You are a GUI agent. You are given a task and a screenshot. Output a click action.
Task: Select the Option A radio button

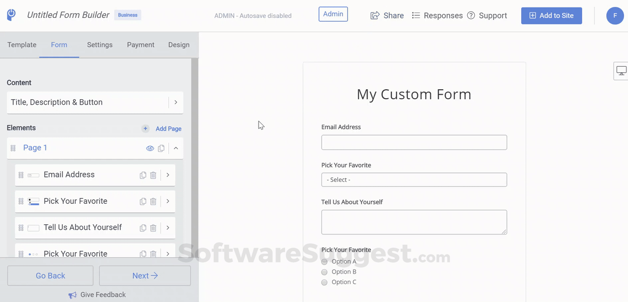325,261
